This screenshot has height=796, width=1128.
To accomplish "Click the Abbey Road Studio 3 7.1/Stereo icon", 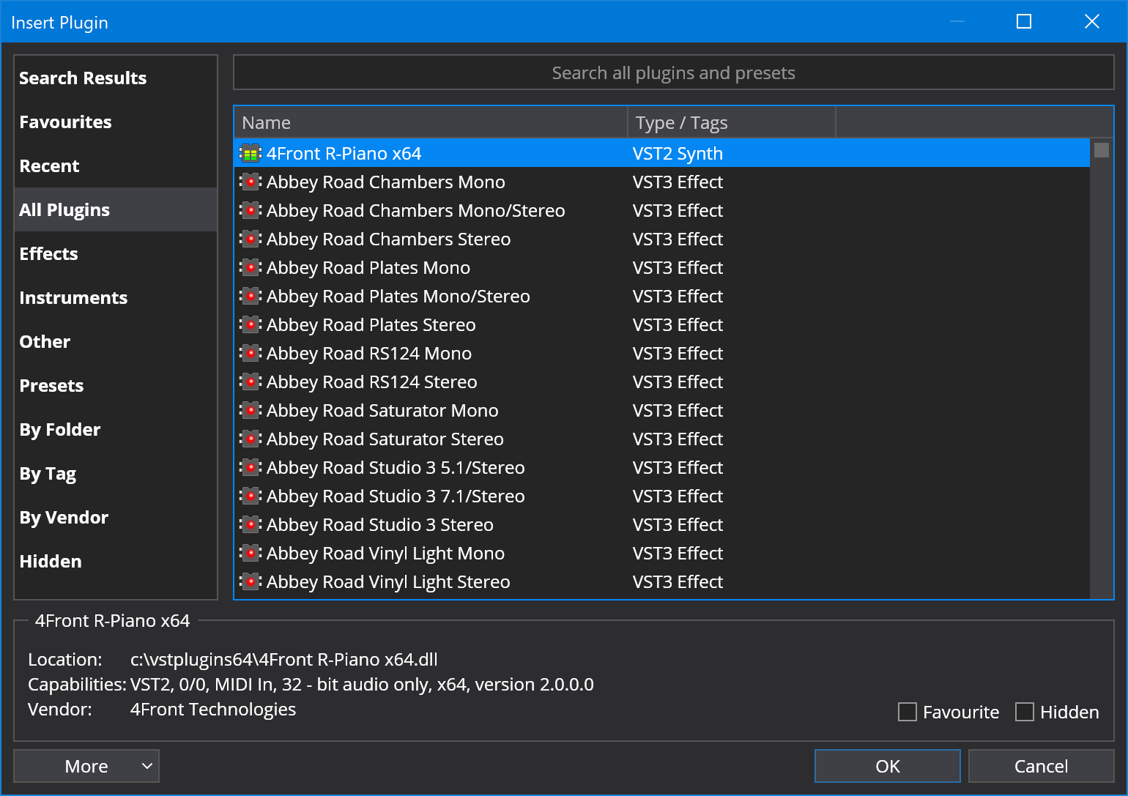I will [x=251, y=496].
